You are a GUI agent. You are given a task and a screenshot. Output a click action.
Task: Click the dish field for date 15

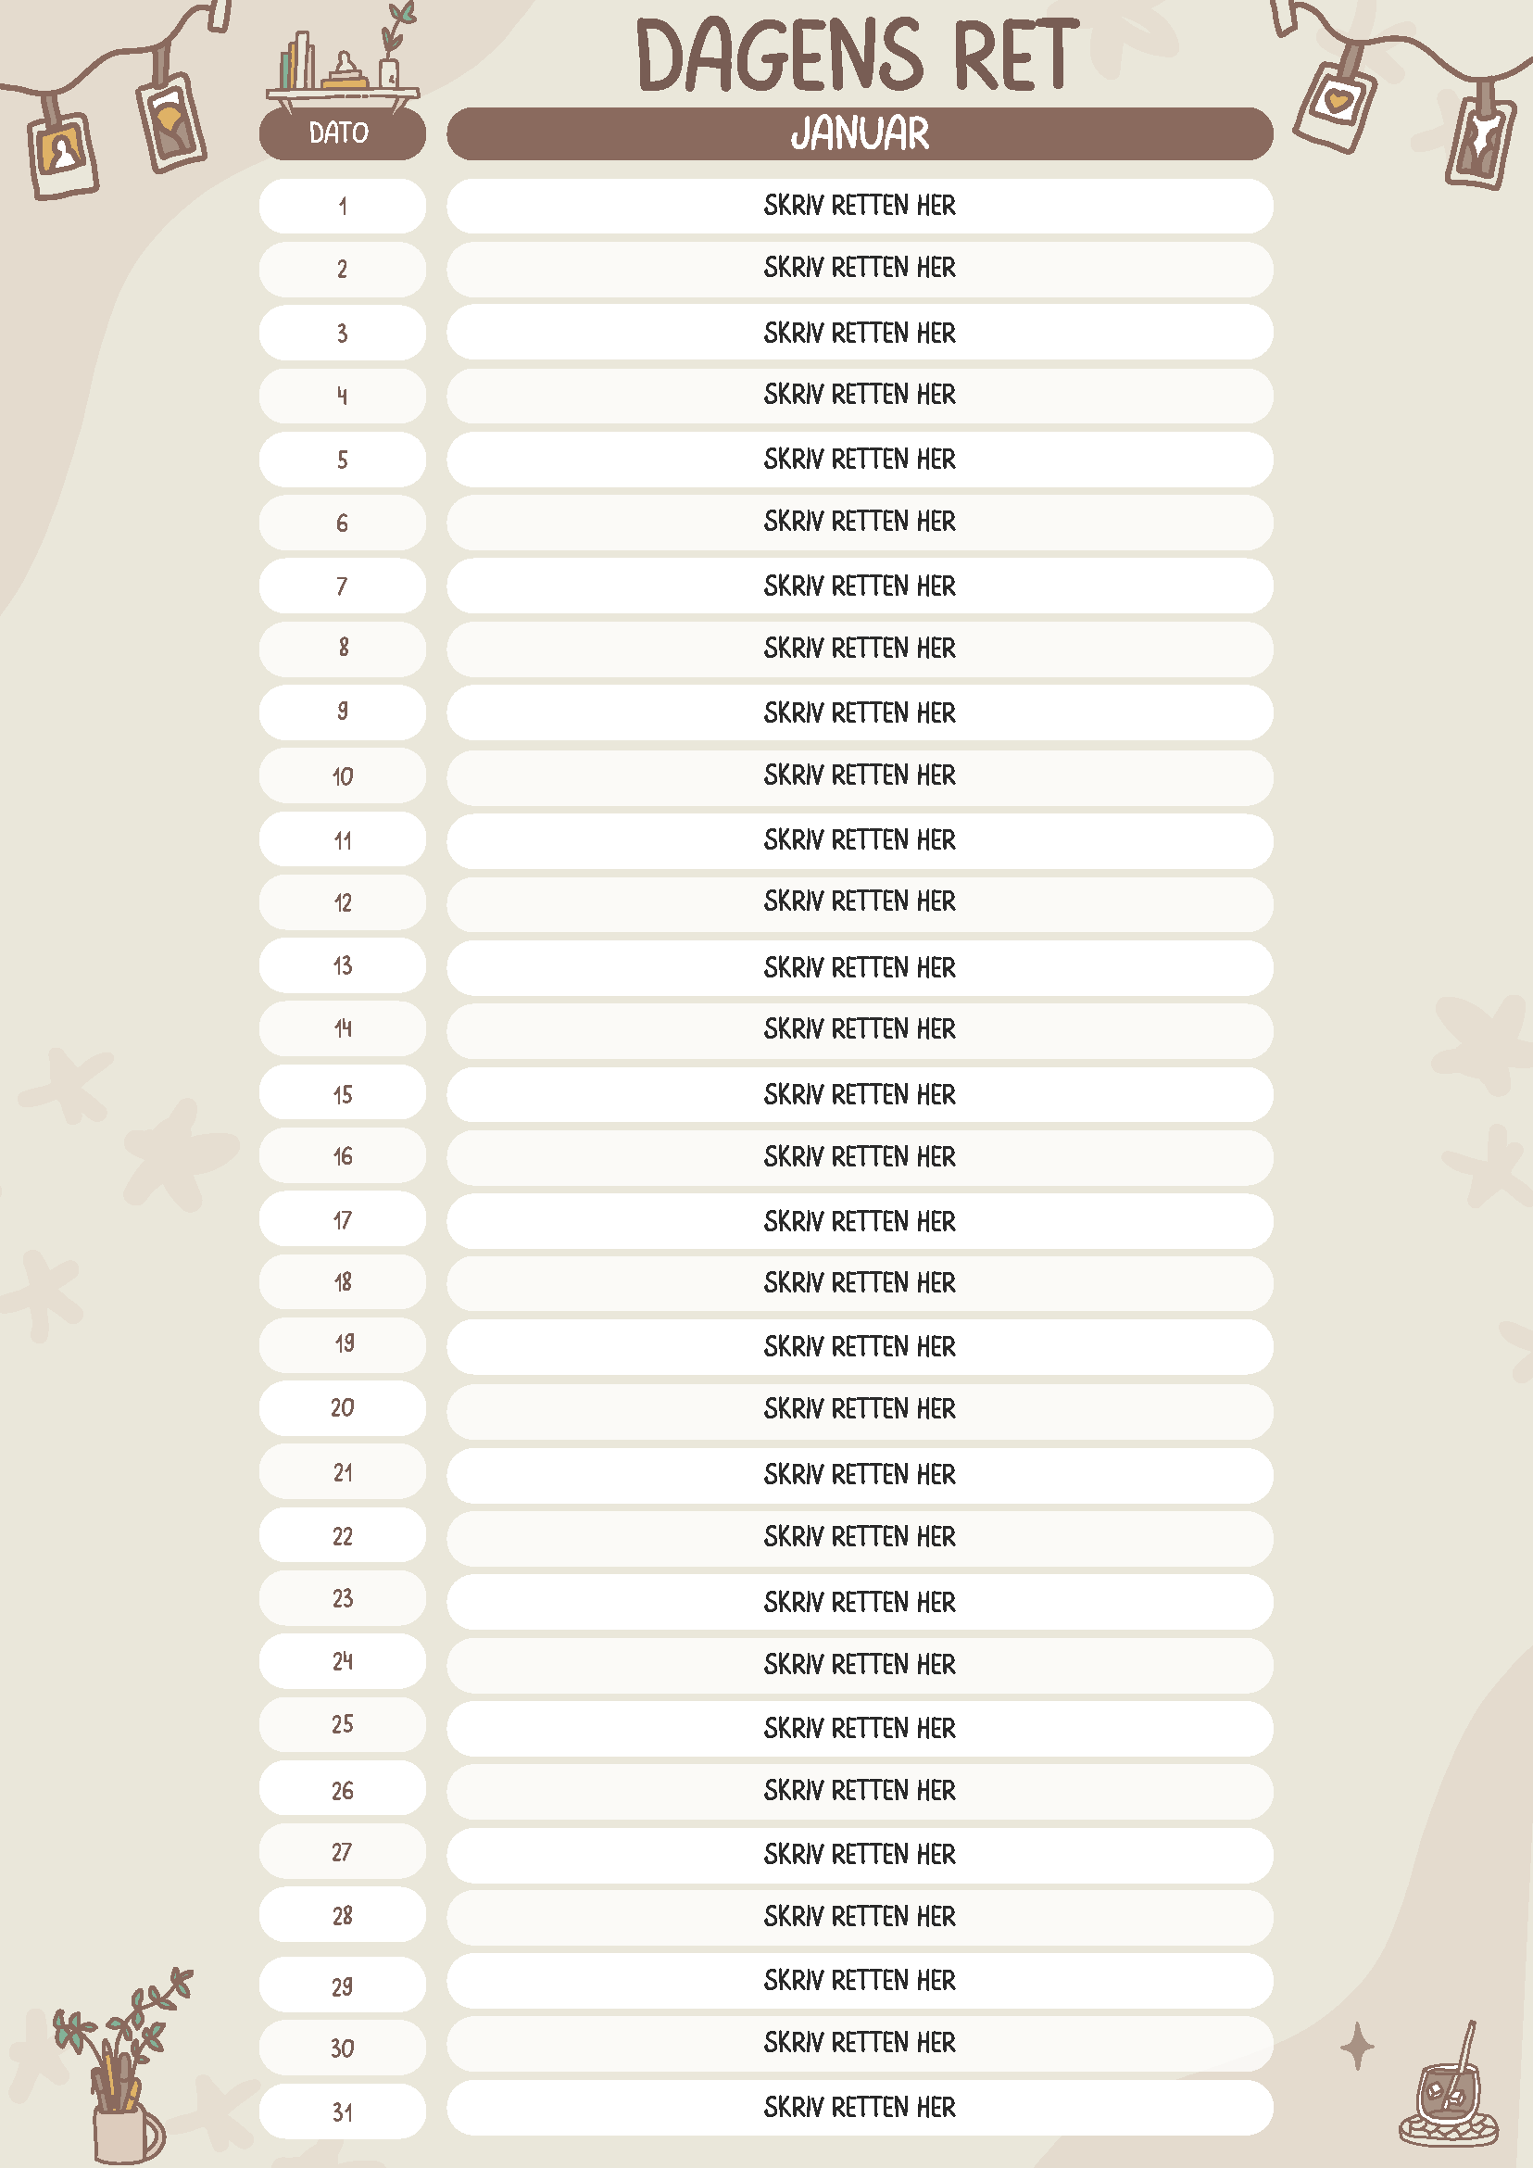point(859,1094)
